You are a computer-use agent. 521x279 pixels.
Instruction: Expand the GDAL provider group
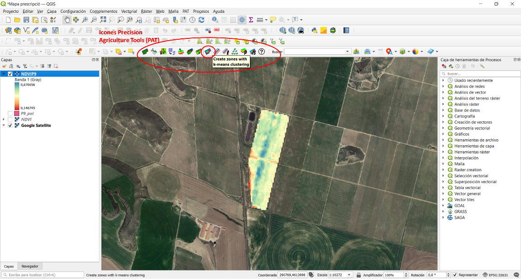pyautogui.click(x=443, y=205)
